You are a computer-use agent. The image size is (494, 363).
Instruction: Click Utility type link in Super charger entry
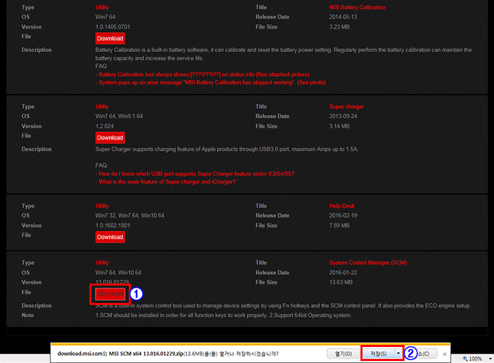pos(102,107)
